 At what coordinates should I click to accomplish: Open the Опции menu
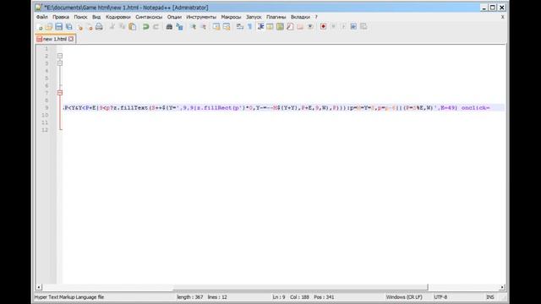[174, 17]
